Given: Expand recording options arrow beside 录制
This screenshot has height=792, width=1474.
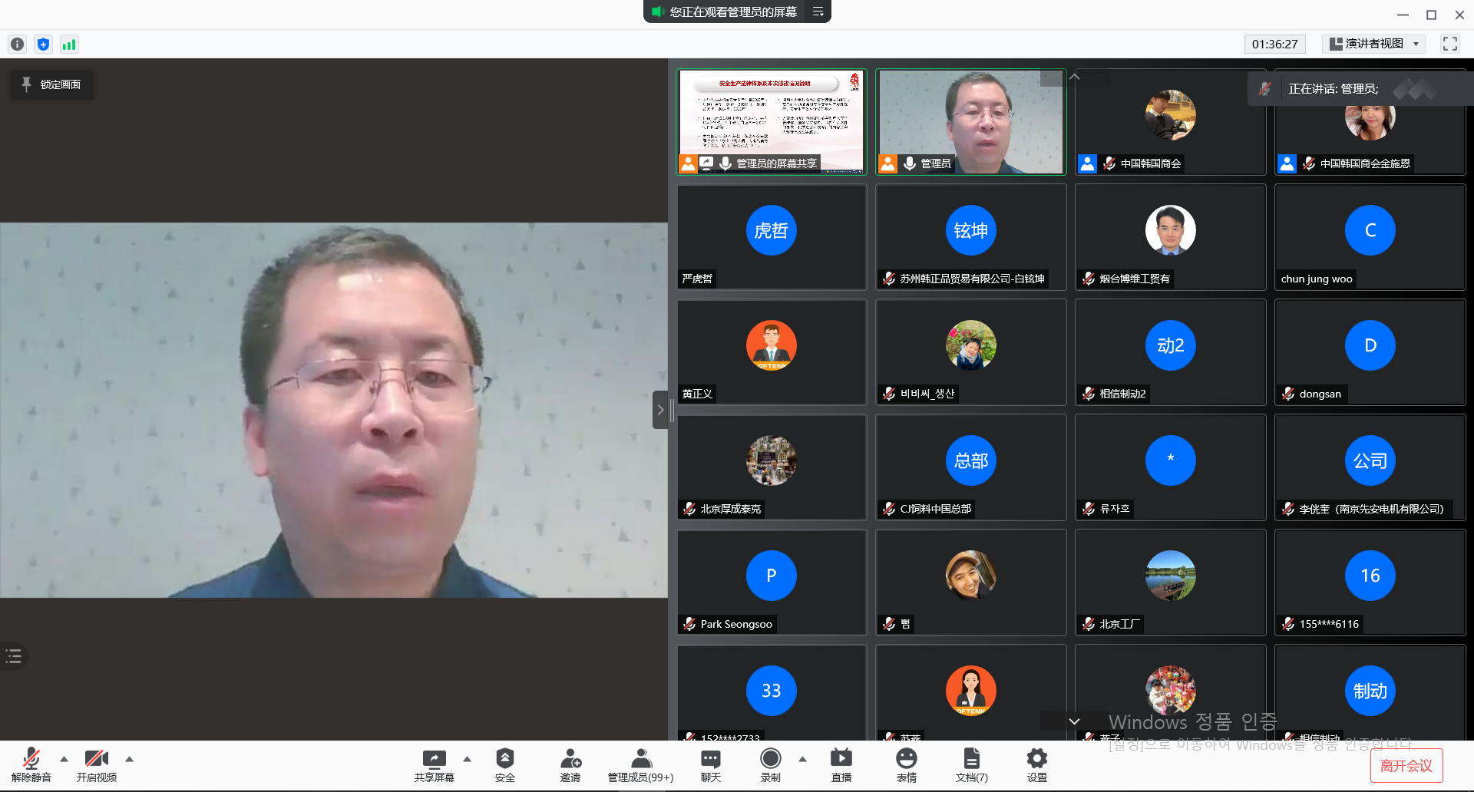Looking at the screenshot, I should tap(803, 759).
